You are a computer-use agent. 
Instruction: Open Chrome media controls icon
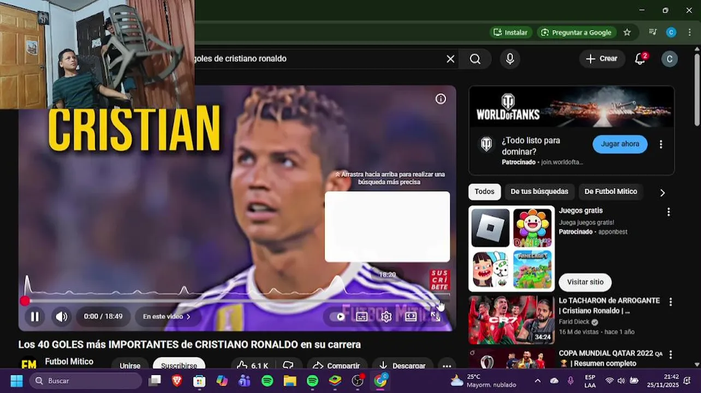[x=652, y=32]
